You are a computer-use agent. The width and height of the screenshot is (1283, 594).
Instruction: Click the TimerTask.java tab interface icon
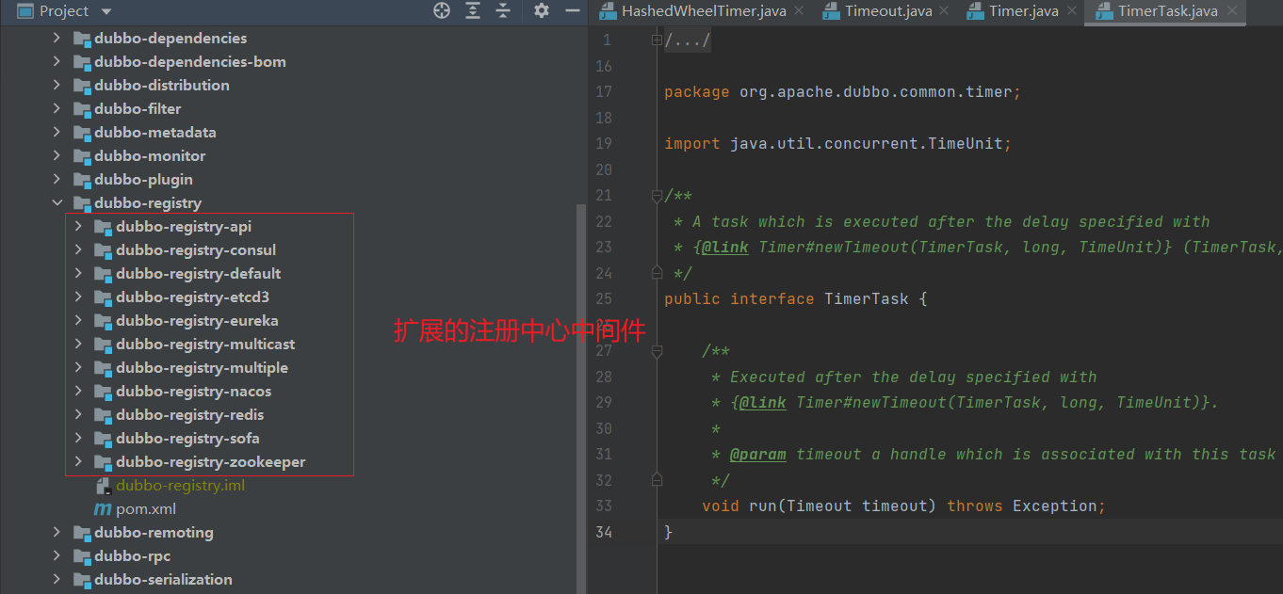point(1103,11)
